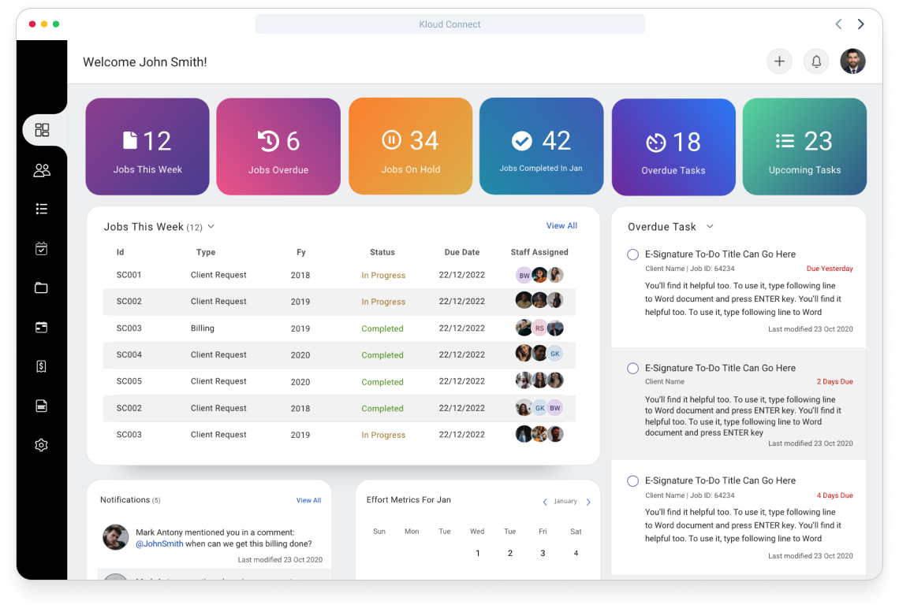The width and height of the screenshot is (899, 612).
Task: Open the clients people icon in sidebar
Action: (42, 170)
